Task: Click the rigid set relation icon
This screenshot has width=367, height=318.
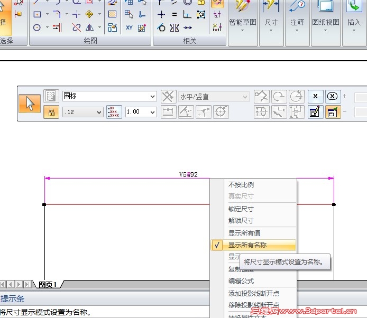Action: click(201, 14)
